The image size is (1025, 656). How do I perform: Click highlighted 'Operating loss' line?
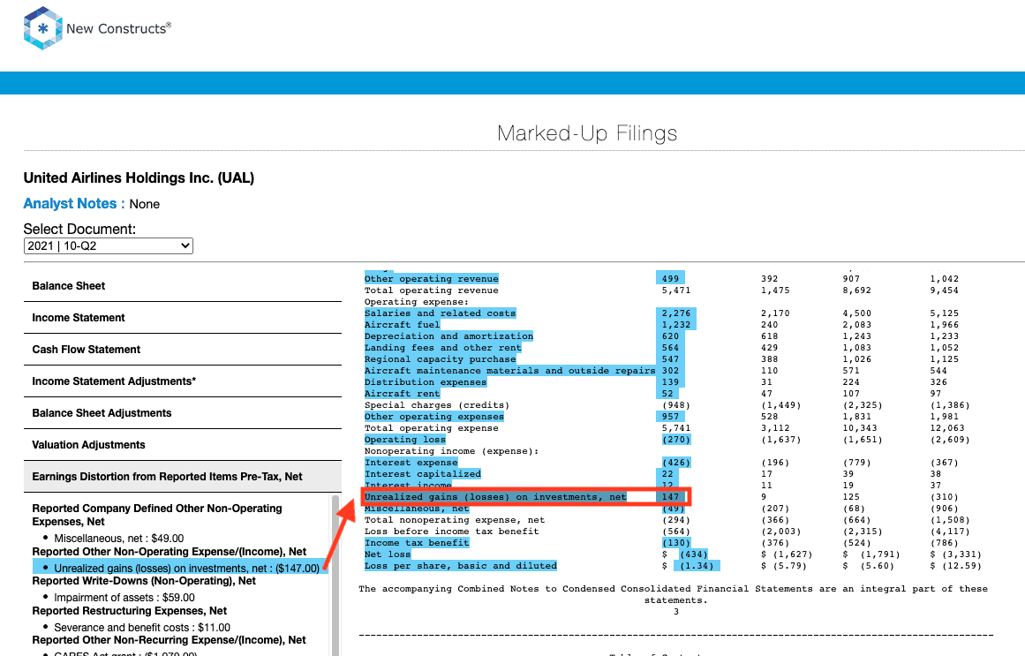[404, 440]
